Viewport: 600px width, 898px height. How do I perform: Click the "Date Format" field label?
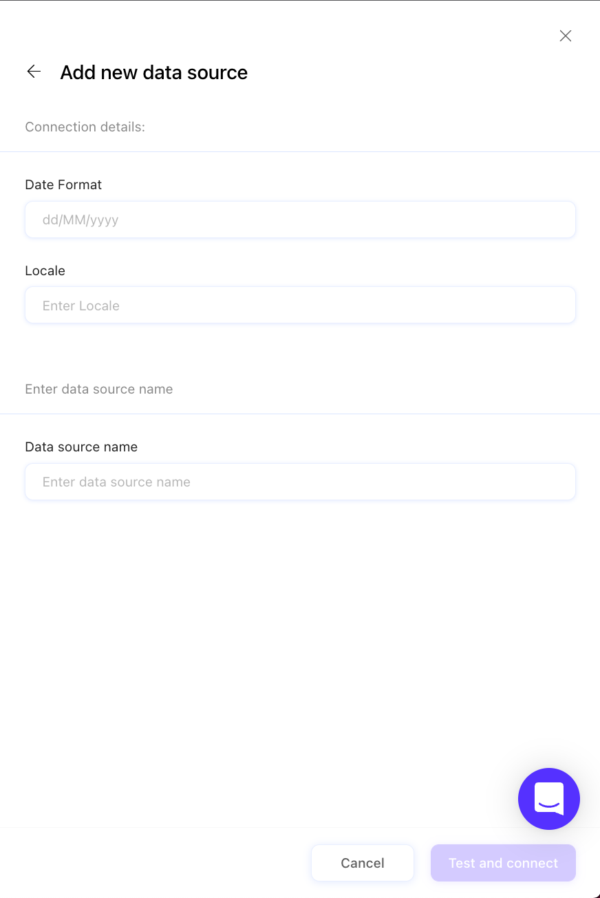tap(63, 184)
